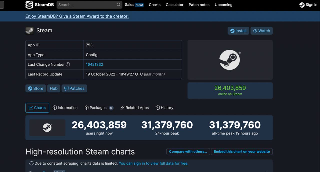320x172 pixels.
Task: Click the help icon next to Last Change Number
Action: pos(68,64)
